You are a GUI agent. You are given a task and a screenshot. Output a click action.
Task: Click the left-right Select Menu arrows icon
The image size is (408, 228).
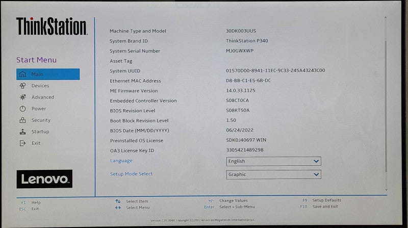(118, 208)
